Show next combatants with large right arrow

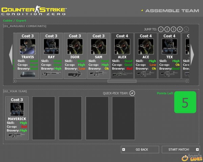coord(192,55)
